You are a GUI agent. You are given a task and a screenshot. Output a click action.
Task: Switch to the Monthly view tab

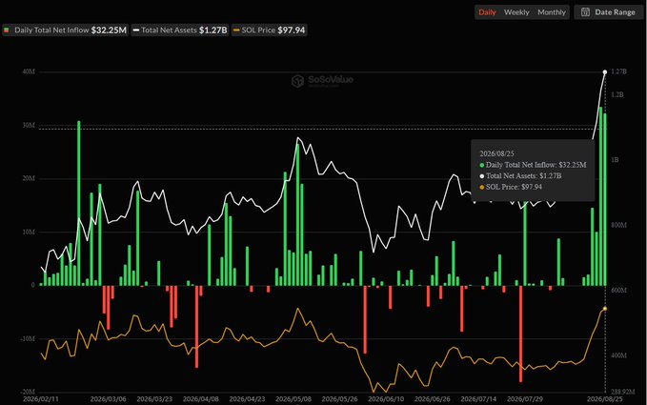pyautogui.click(x=552, y=12)
